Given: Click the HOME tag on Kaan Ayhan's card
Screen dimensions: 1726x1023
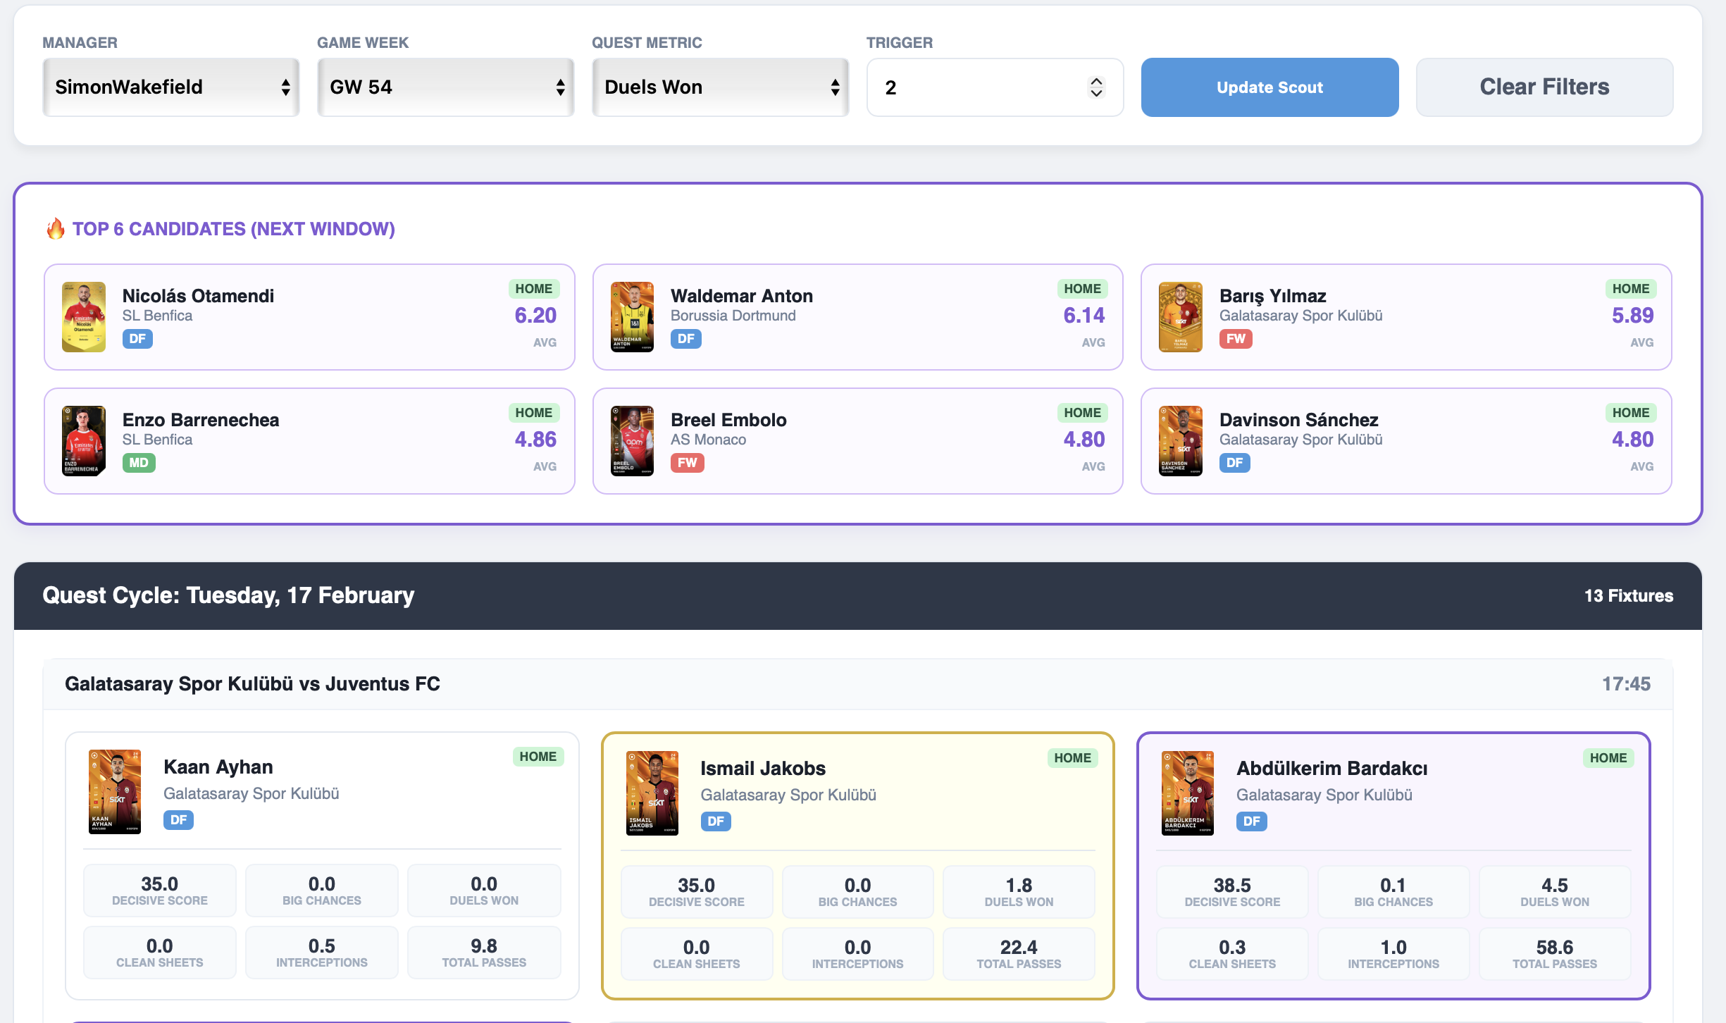Looking at the screenshot, I should pyautogui.click(x=538, y=757).
